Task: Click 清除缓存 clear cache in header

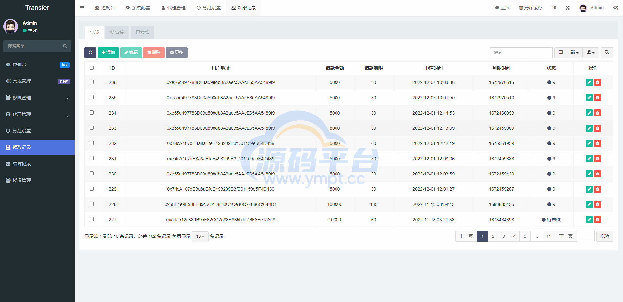Action: click(x=531, y=8)
